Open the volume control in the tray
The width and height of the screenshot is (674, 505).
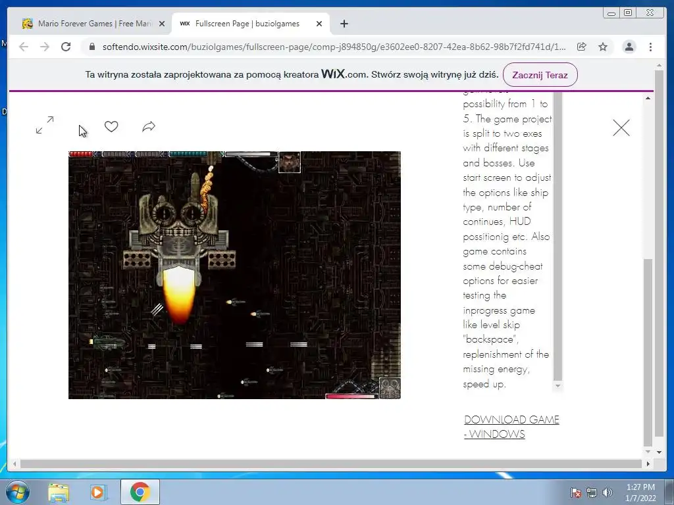[x=607, y=493]
